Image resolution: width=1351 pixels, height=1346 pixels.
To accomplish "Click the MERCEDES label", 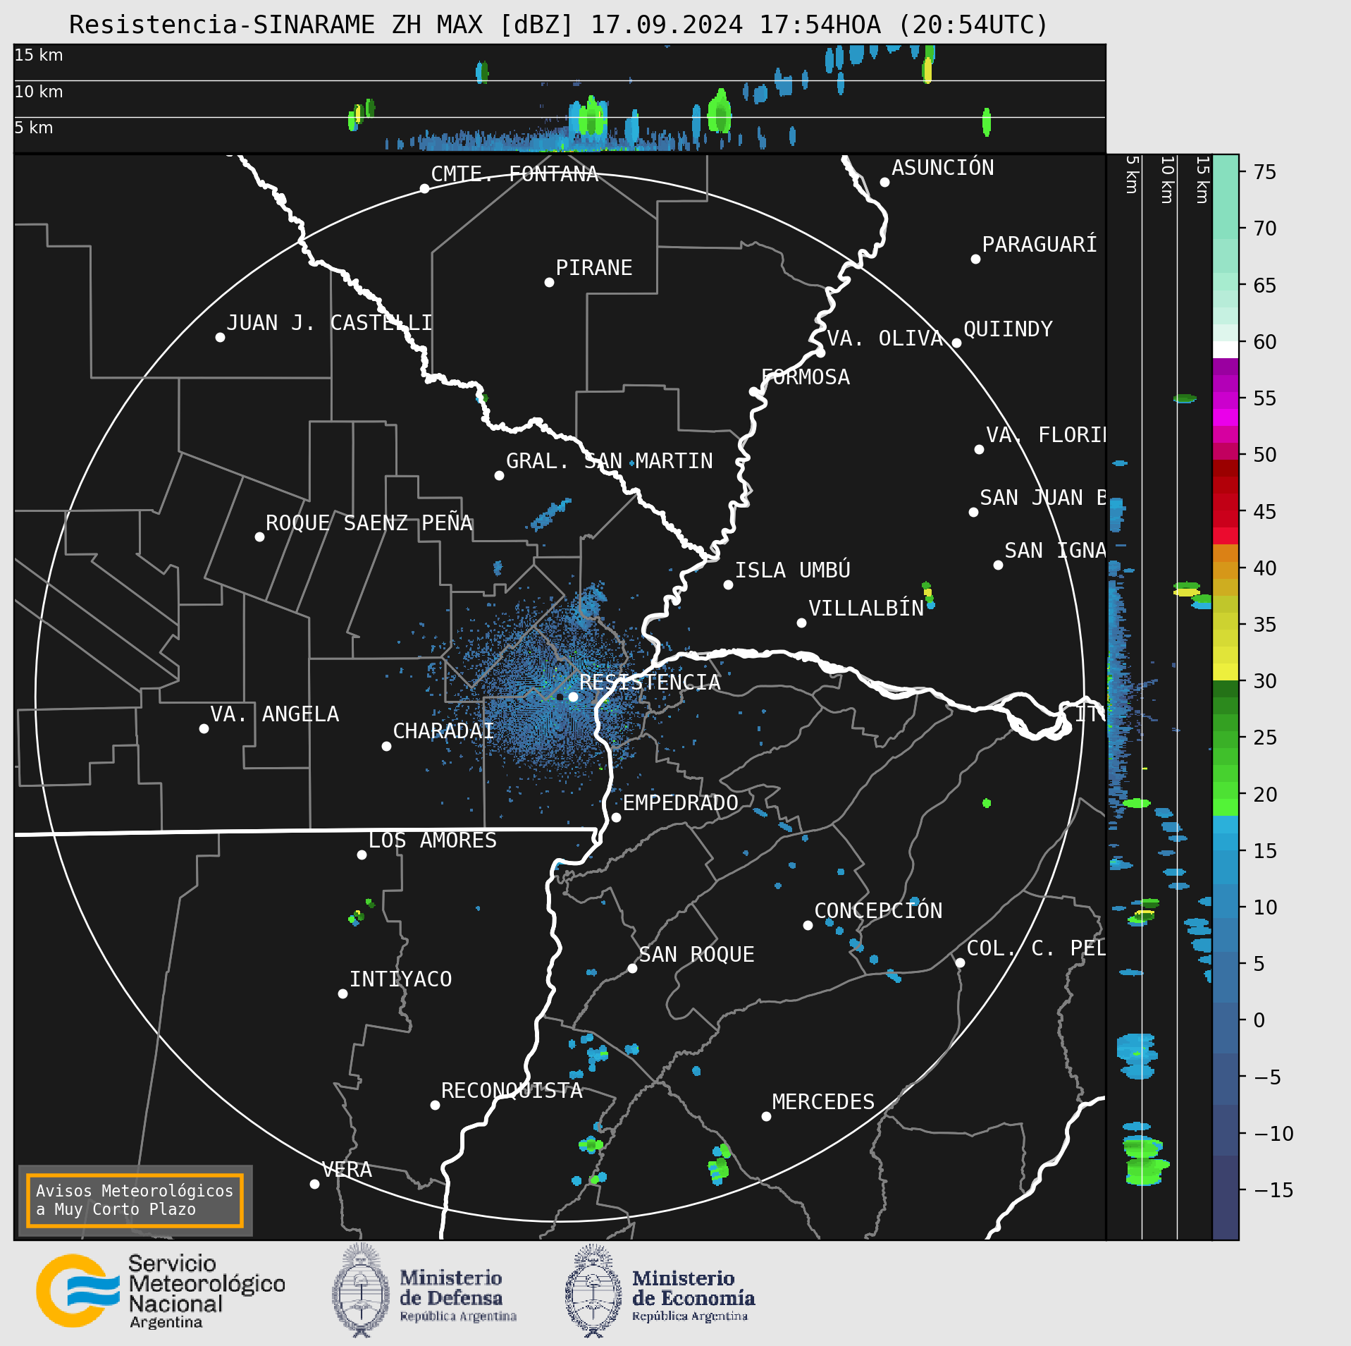I will (823, 1101).
